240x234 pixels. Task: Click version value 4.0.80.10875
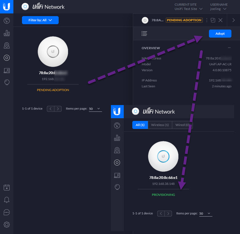[x=222, y=70]
